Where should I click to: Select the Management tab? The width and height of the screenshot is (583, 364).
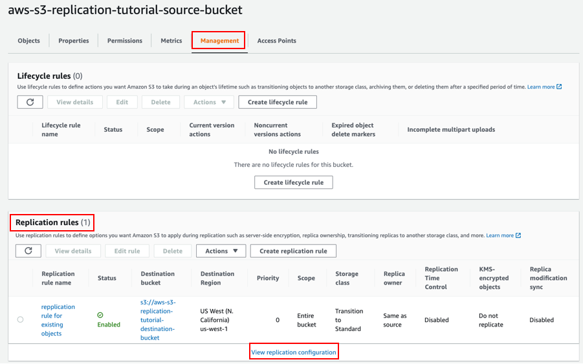tap(219, 41)
